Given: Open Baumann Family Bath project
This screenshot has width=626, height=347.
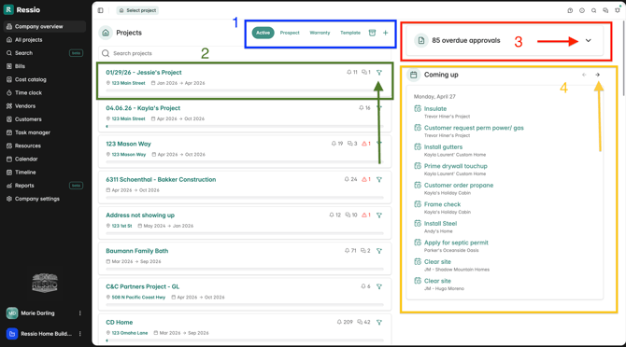Looking at the screenshot, I should point(137,251).
